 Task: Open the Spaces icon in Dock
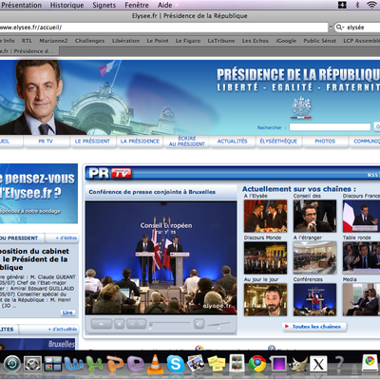pos(53,364)
